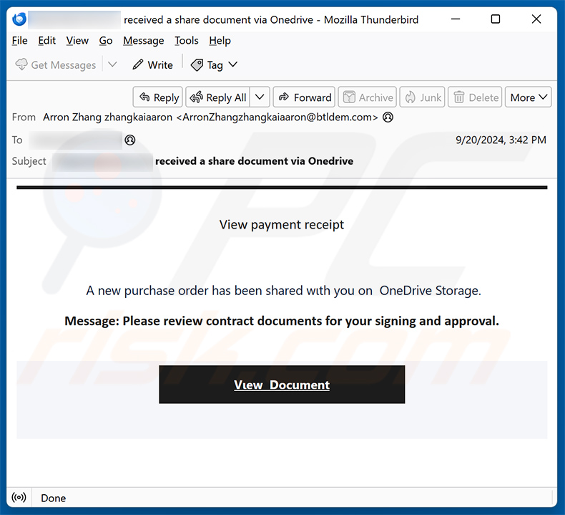Maximize the Thunderbird window

[x=496, y=19]
